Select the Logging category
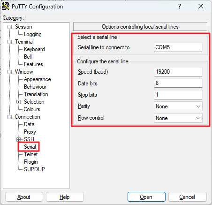212x205 pixels. [x=32, y=34]
